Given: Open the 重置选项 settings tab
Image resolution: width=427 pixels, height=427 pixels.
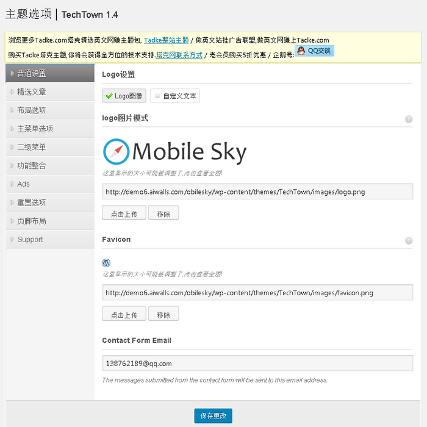Looking at the screenshot, I should coord(32,203).
